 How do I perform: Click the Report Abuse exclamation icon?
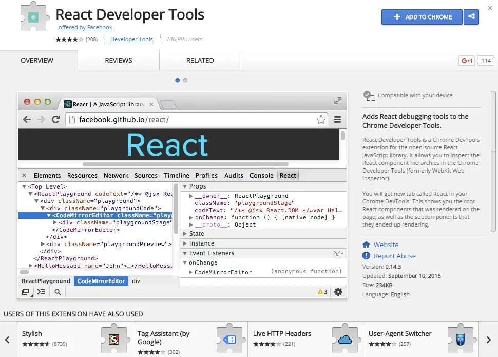[366, 256]
